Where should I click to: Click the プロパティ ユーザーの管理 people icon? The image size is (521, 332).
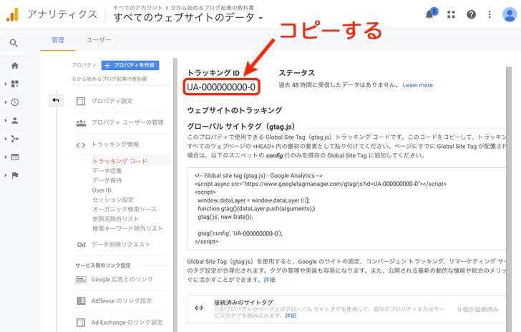81,122
